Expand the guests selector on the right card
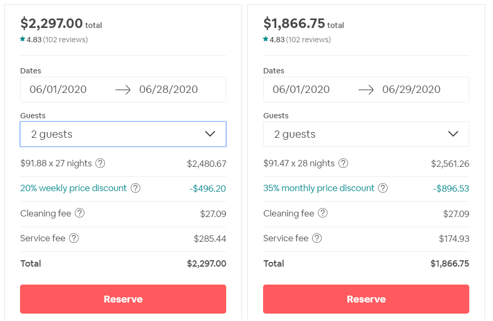The image size is (493, 321). click(x=366, y=134)
